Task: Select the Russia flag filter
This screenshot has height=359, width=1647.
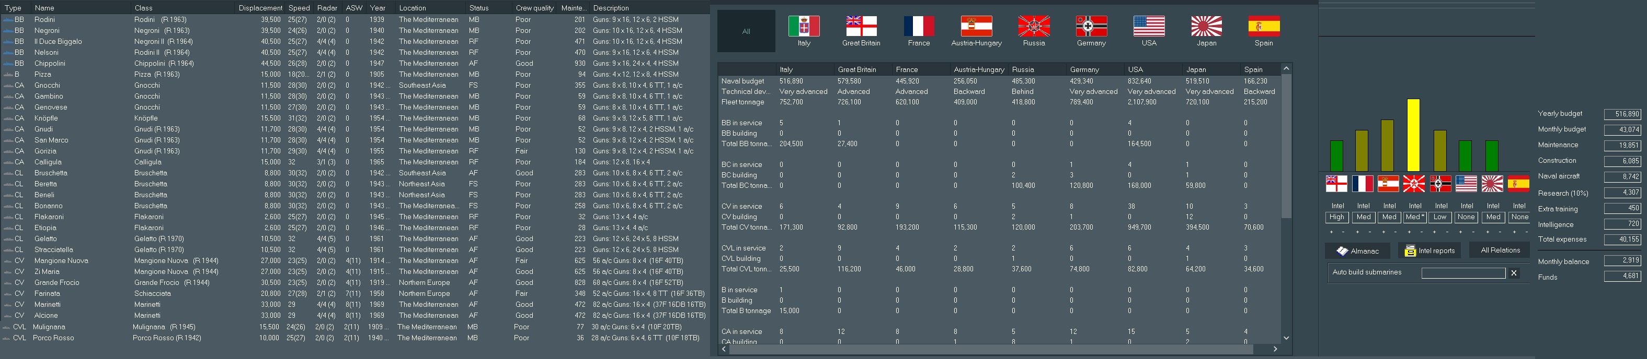Action: point(1034,26)
